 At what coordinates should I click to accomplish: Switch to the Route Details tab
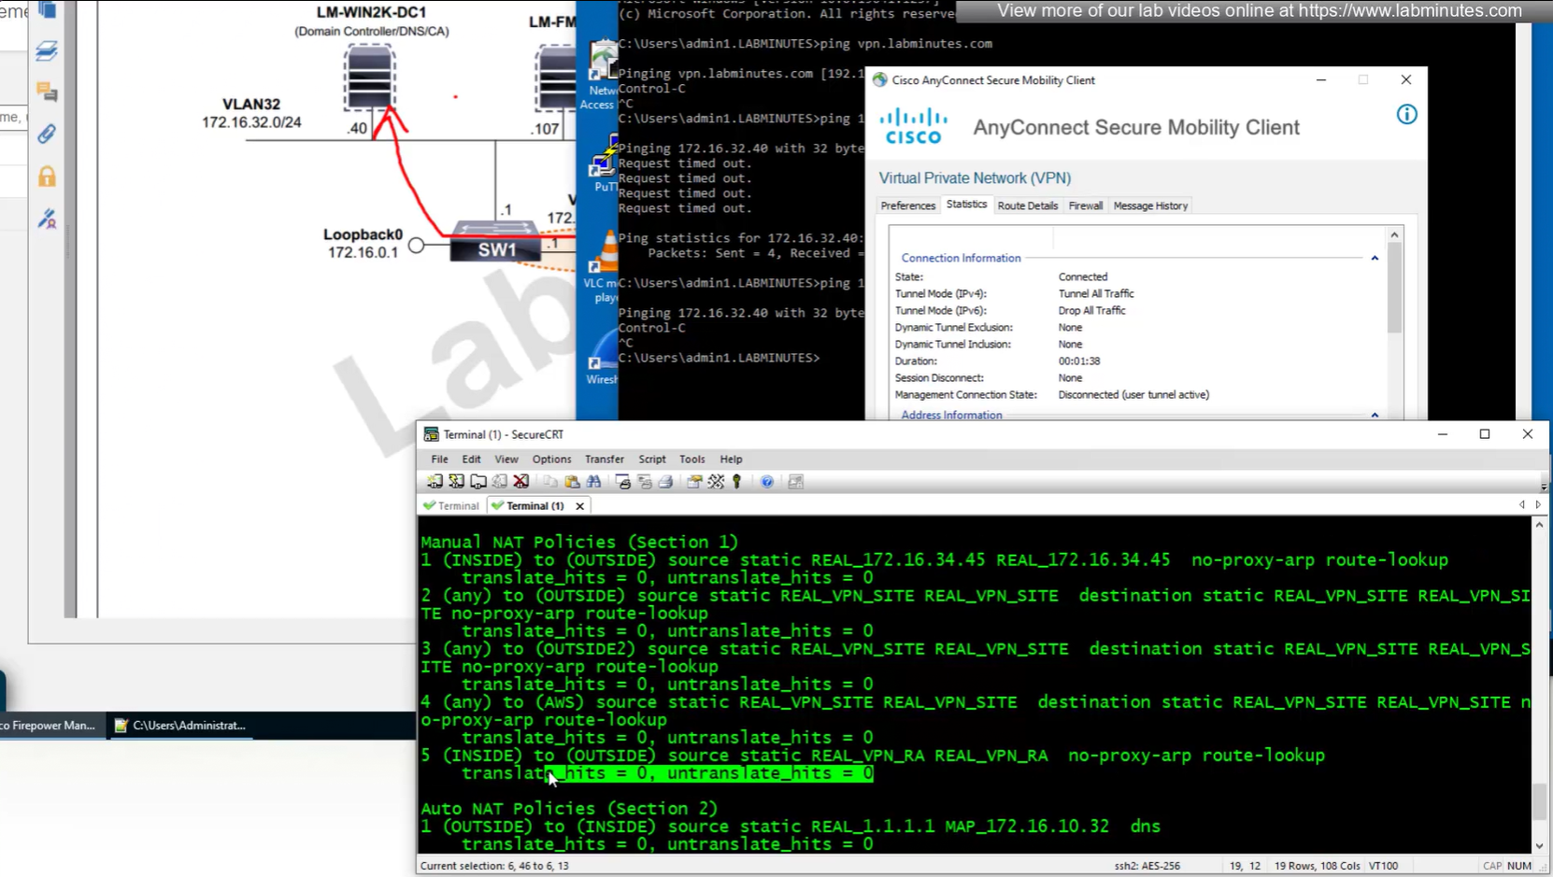click(1027, 205)
